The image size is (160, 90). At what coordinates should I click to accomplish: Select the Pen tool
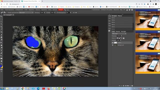click(x=1, y=53)
